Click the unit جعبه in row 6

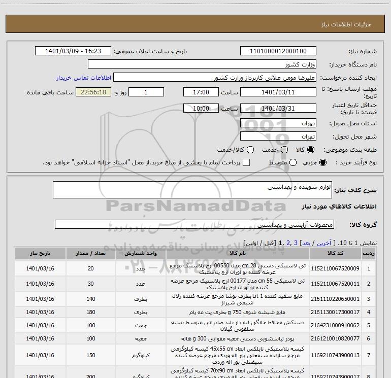pos(141,338)
